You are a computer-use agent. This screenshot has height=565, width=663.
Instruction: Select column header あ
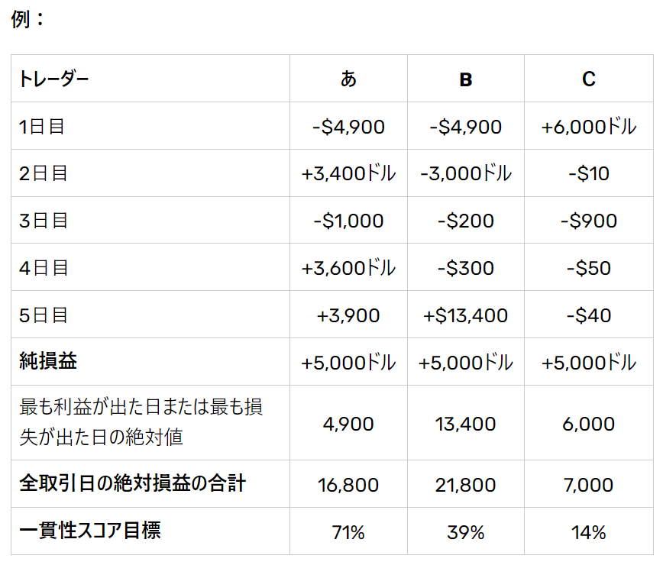tap(348, 79)
